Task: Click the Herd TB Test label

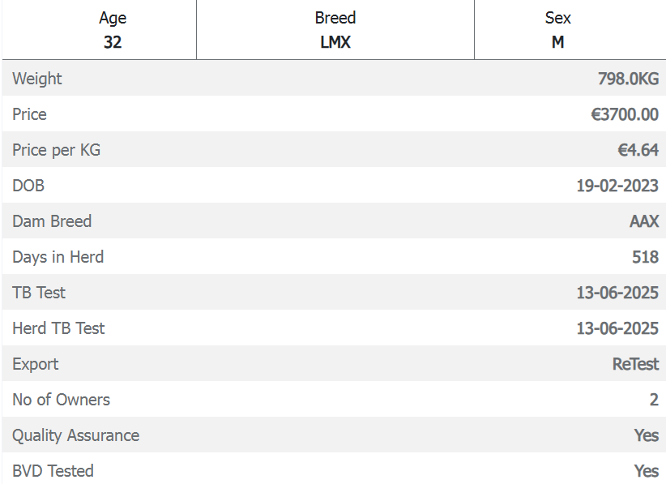Action: 58,328
